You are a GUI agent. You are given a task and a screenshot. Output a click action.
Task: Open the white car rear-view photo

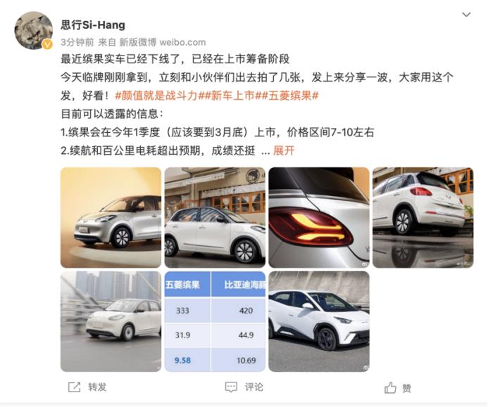(423, 217)
